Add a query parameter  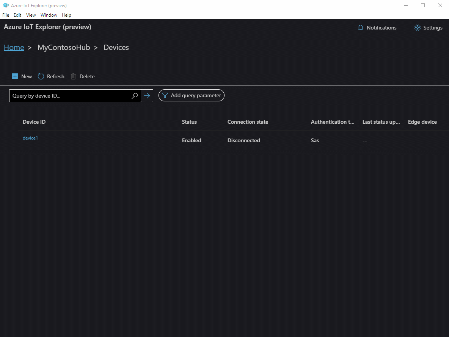coord(191,95)
